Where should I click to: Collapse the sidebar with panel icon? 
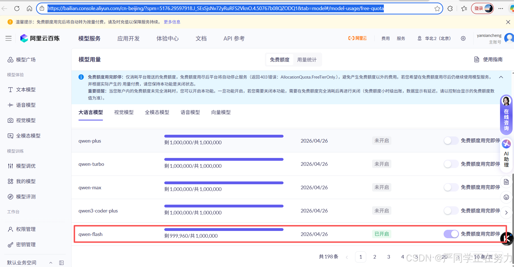(x=61, y=263)
